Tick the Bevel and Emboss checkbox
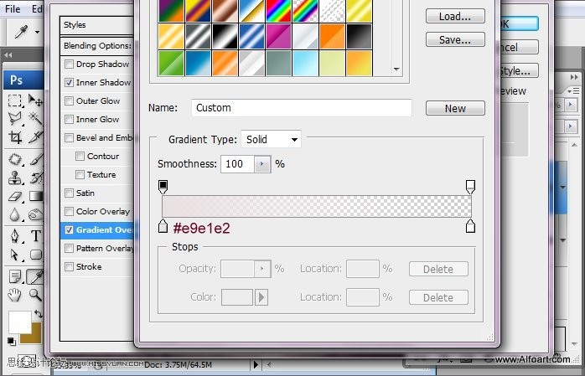The image size is (585, 376). (x=69, y=138)
